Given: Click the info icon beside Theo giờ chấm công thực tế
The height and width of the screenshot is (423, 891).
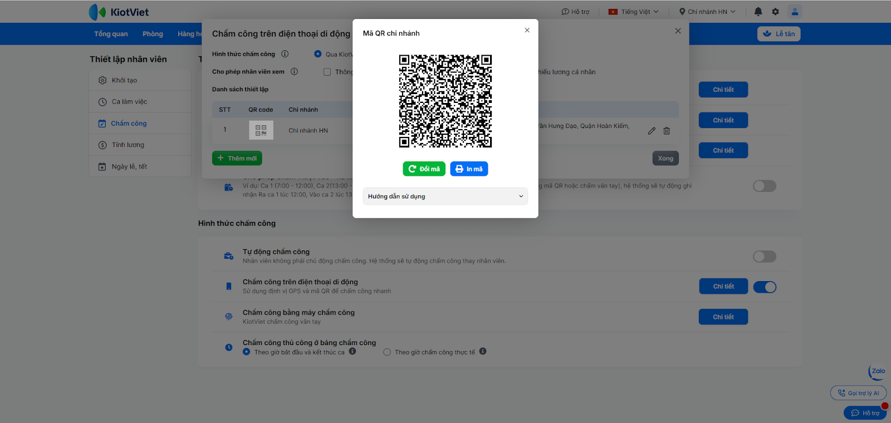Looking at the screenshot, I should tap(483, 351).
